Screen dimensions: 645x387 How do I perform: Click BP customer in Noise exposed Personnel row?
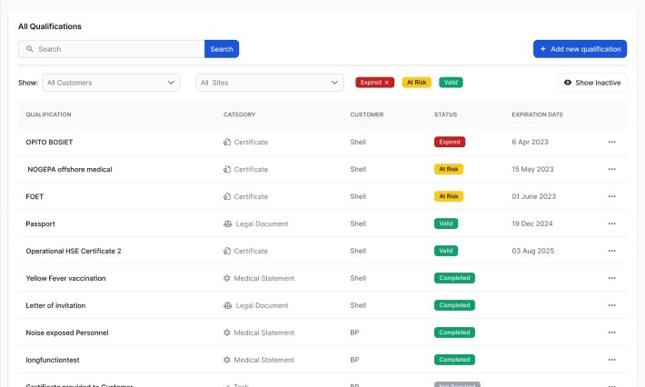click(354, 332)
